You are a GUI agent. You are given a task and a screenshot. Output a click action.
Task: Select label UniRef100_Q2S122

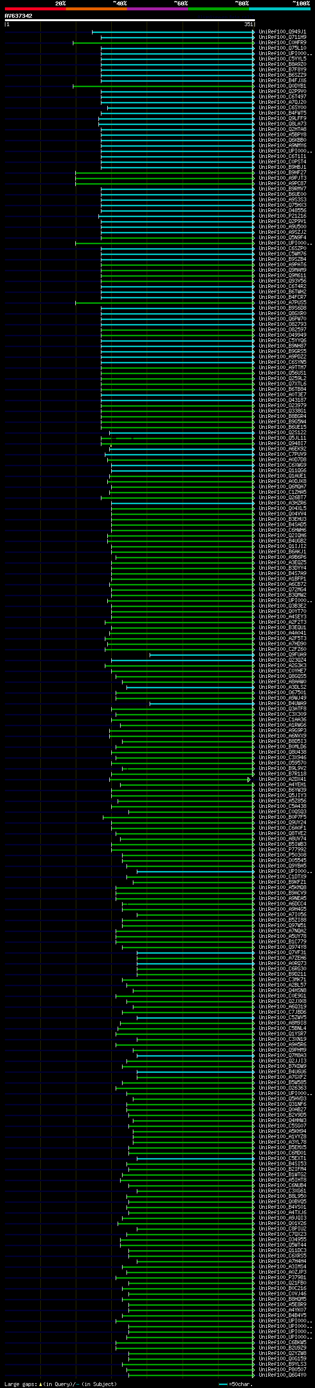[283, 432]
